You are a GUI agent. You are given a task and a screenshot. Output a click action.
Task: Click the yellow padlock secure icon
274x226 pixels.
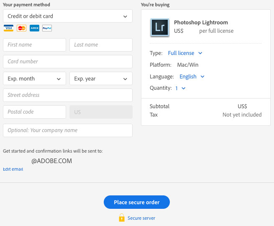pos(122,218)
